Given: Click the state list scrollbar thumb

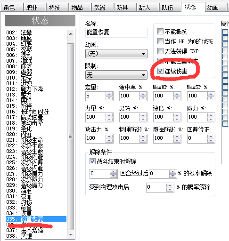Looking at the screenshot, I should click(71, 137).
